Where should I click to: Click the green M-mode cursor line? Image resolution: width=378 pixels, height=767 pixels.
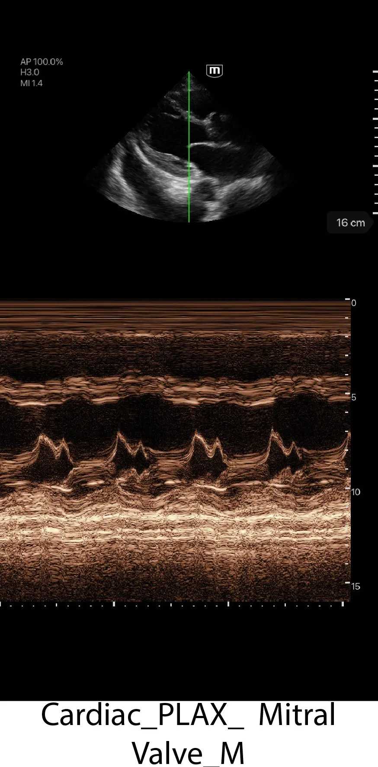pyautogui.click(x=189, y=147)
